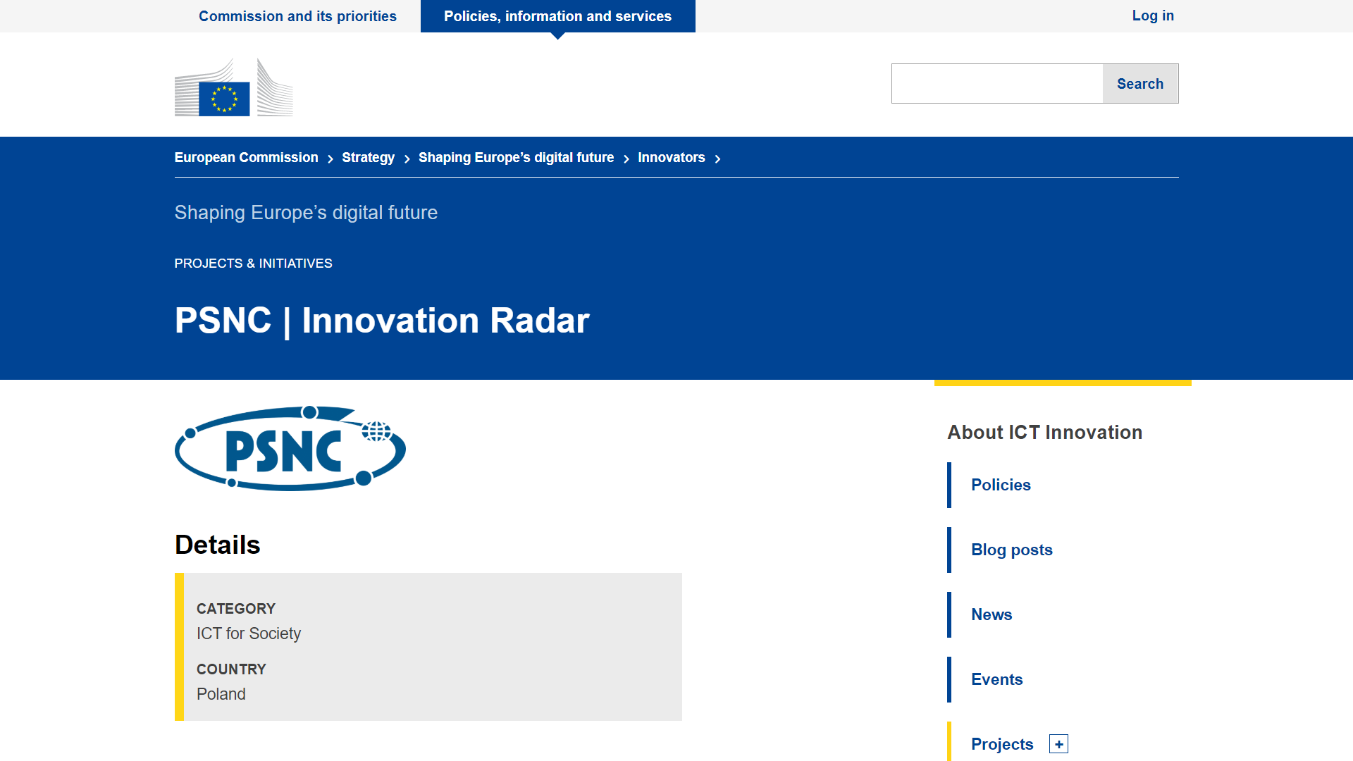Click the About ICT Innovation heading
Viewport: 1353px width, 761px height.
(1044, 433)
